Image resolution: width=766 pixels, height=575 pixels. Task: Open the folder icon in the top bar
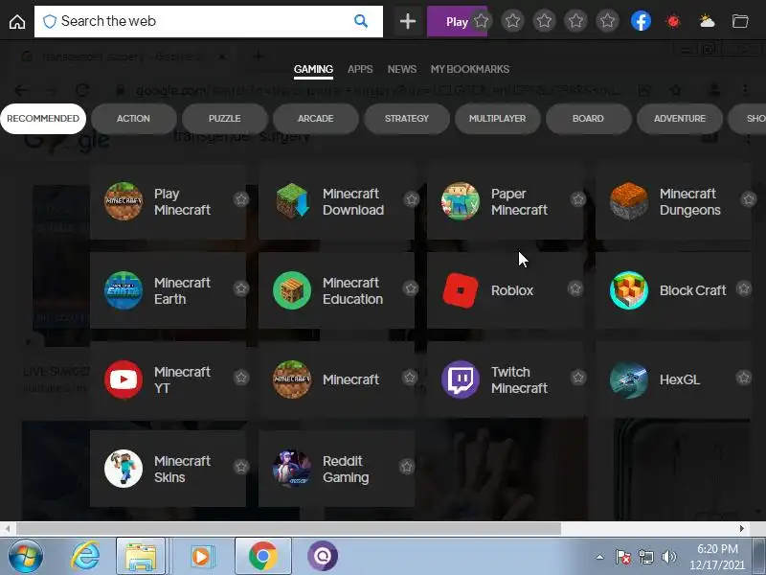(x=739, y=21)
